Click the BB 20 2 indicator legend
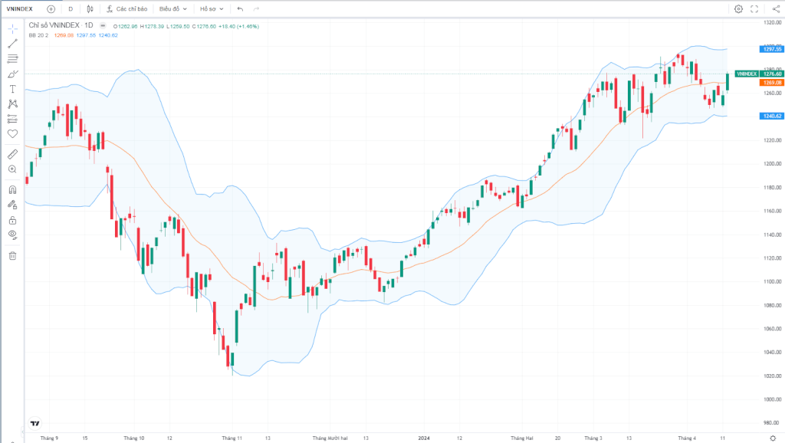 (x=38, y=35)
